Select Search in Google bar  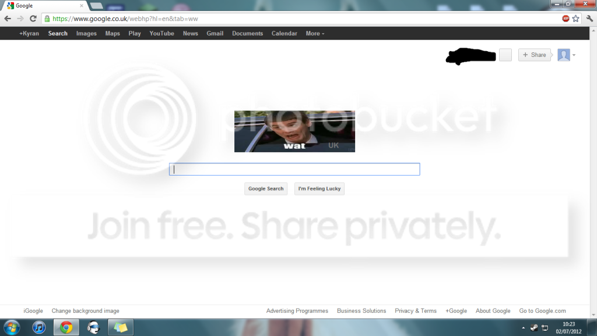point(58,33)
